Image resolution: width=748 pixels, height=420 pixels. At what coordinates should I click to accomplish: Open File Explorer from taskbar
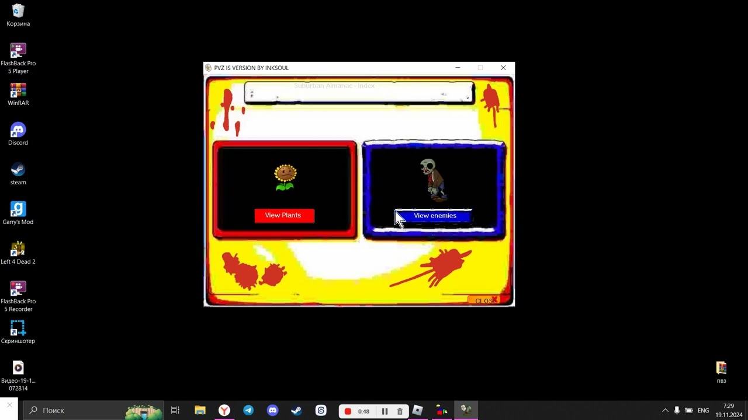tap(200, 411)
